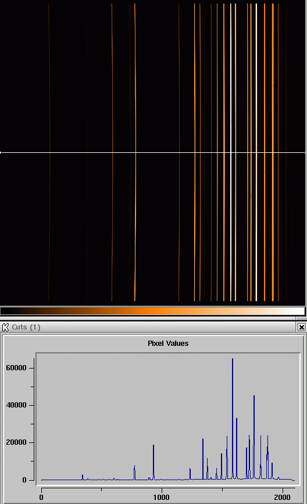Image resolution: width=307 pixels, height=504 pixels.
Task: Click the K window menu icon
Action: pos(5,327)
